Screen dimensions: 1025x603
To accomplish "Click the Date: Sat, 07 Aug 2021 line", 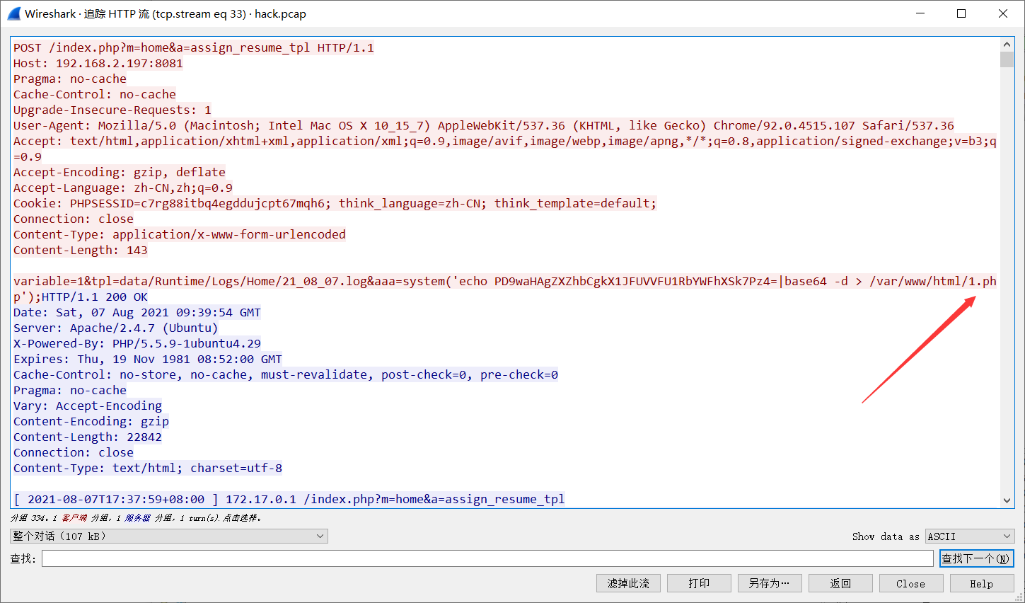I will tap(137, 312).
